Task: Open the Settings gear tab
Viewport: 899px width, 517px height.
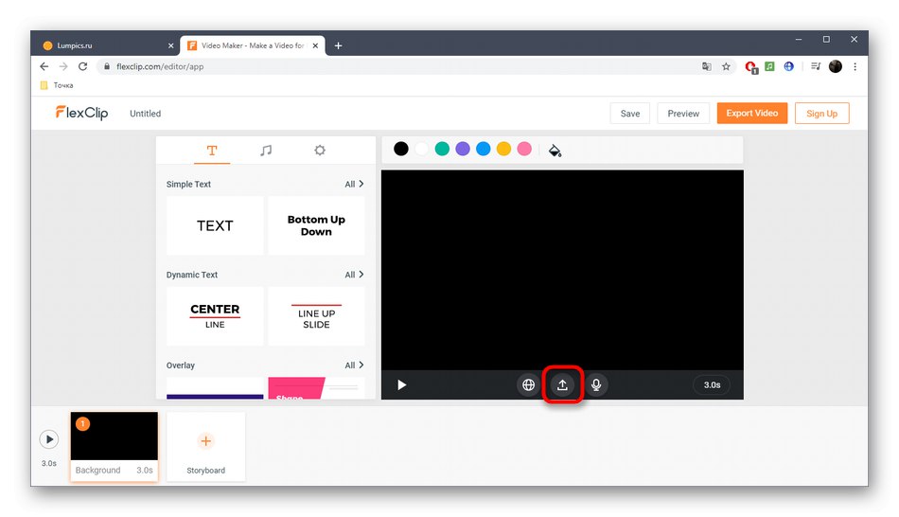Action: tap(320, 151)
